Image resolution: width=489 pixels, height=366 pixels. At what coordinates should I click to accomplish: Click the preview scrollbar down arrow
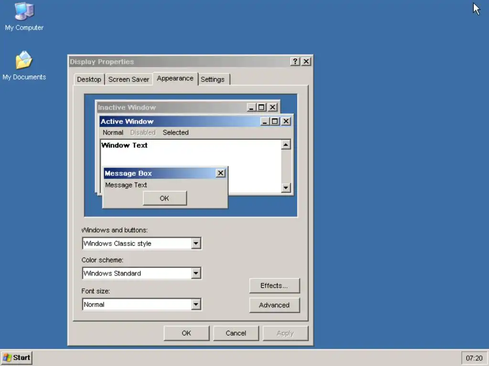286,188
